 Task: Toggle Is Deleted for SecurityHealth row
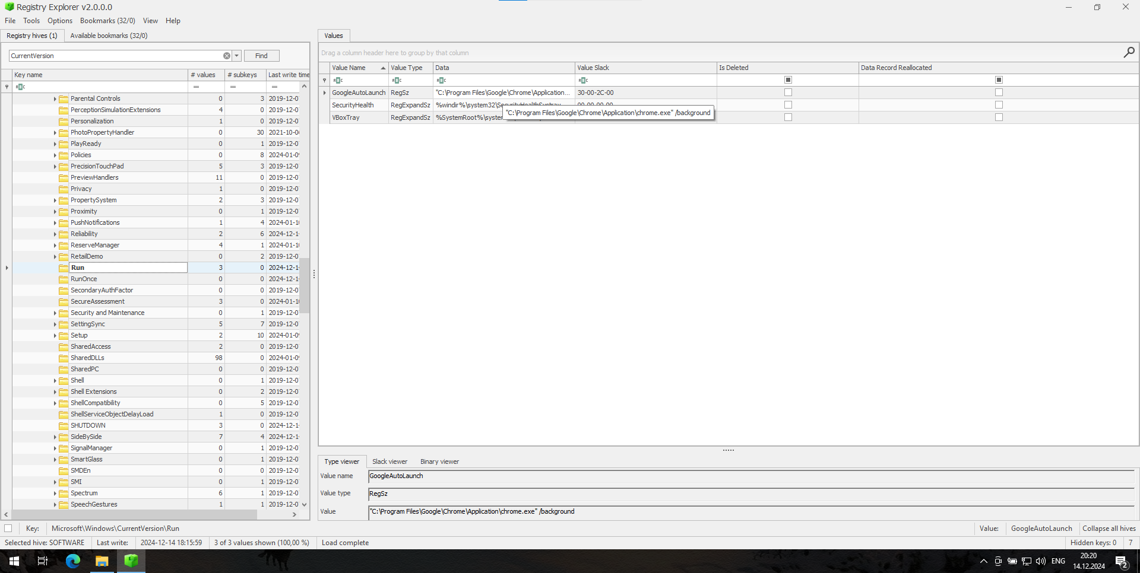click(x=788, y=105)
